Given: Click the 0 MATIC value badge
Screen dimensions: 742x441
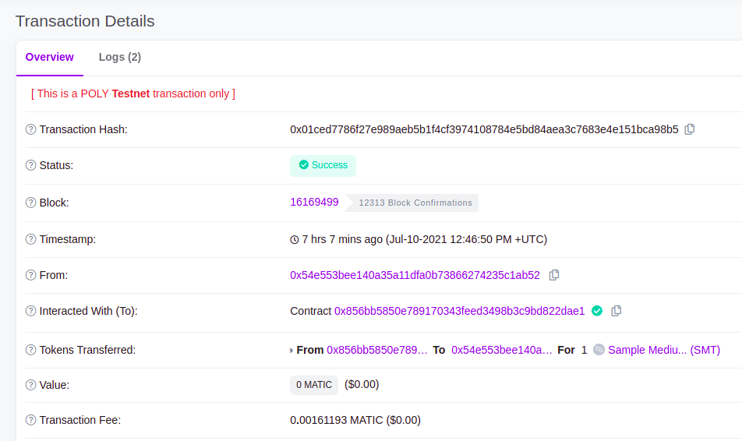Looking at the screenshot, I should point(314,385).
